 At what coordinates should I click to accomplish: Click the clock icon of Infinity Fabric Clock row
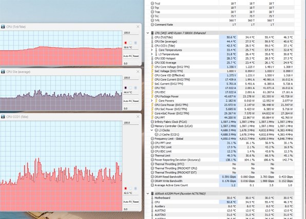(152, 122)
